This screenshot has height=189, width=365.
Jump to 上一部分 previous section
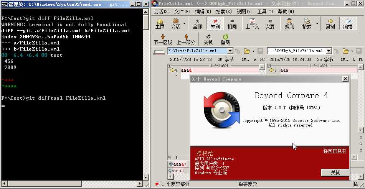186,39
